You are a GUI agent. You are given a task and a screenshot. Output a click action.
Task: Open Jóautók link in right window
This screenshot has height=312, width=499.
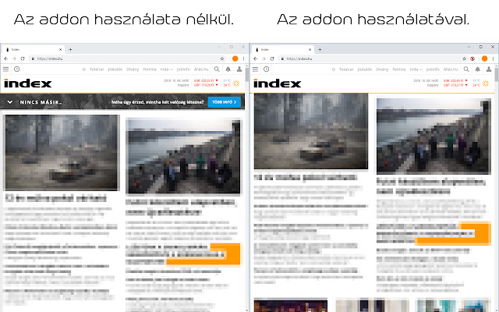(365, 69)
